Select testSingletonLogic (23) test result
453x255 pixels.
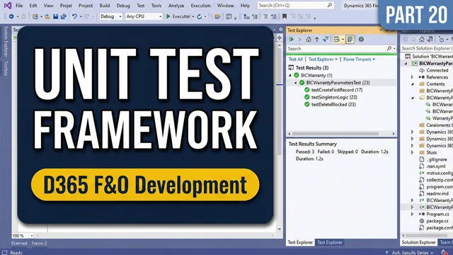(x=334, y=97)
